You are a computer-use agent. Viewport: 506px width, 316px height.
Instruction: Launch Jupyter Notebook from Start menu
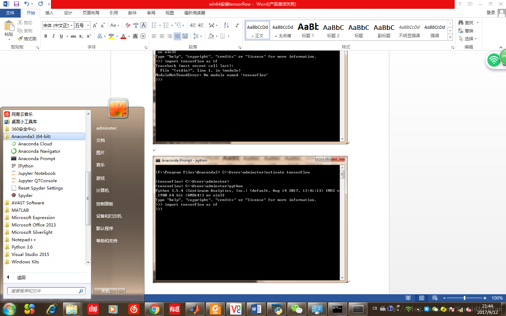coord(37,173)
